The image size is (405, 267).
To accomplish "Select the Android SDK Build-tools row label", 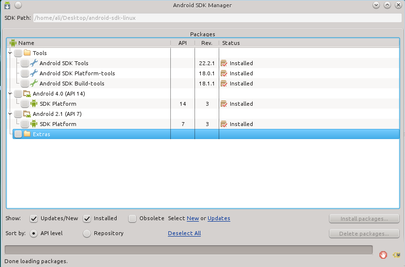I will [x=72, y=84].
